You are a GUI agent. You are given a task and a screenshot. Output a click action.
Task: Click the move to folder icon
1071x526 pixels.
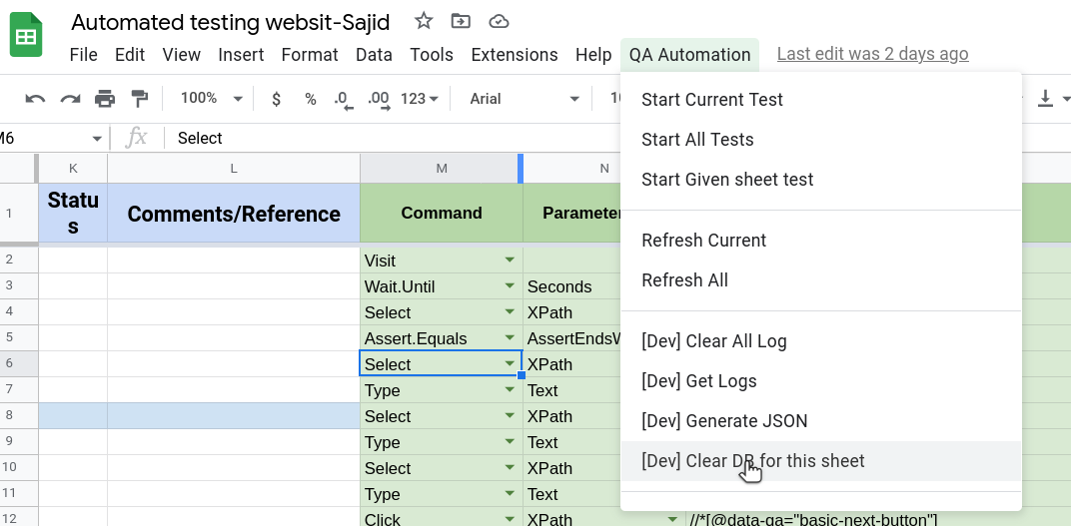[461, 21]
